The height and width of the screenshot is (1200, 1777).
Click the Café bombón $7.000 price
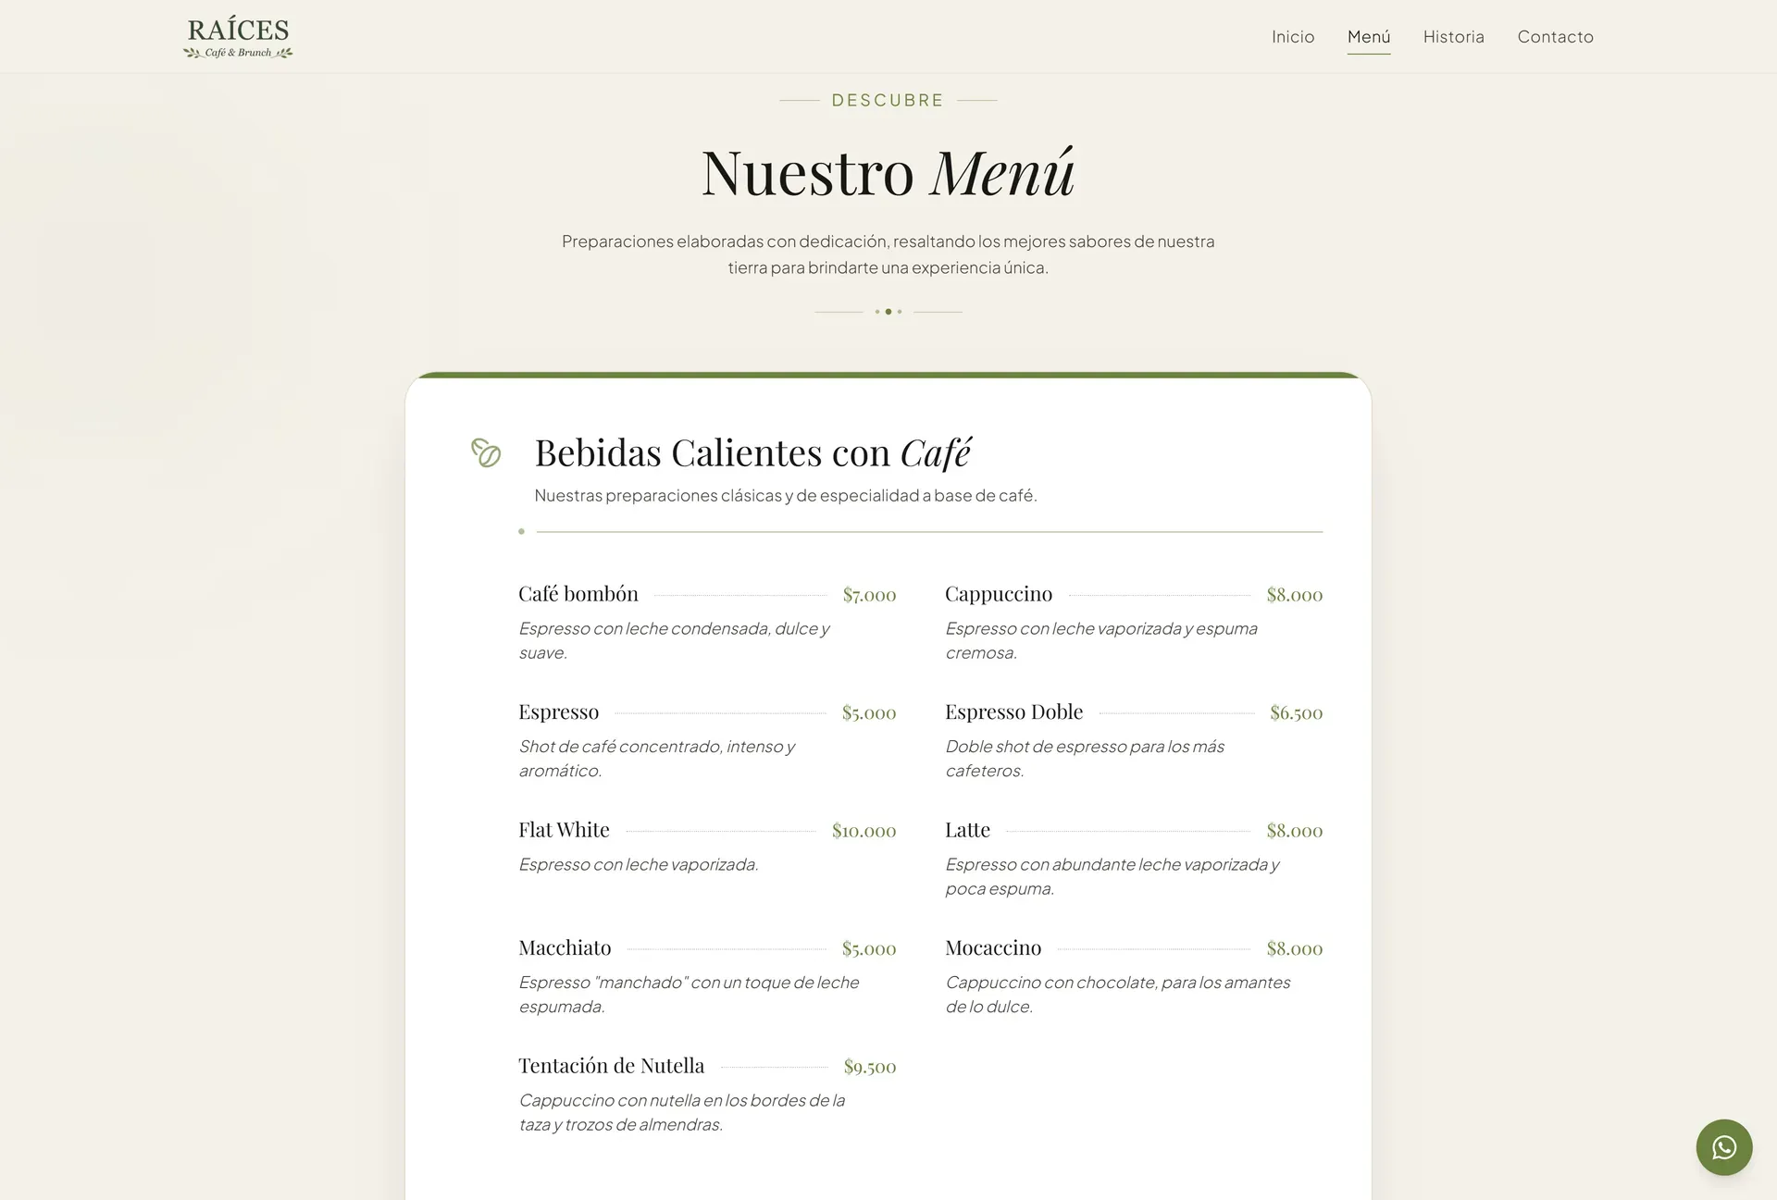pyautogui.click(x=869, y=595)
